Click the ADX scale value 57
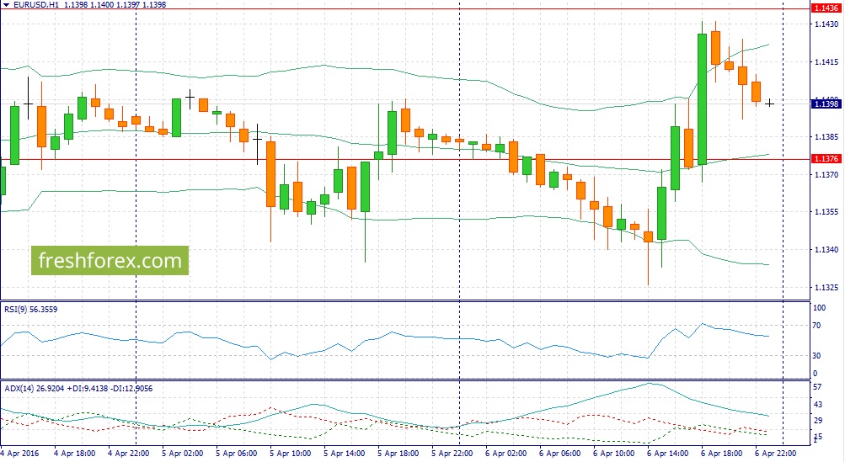The image size is (845, 462). (x=816, y=386)
